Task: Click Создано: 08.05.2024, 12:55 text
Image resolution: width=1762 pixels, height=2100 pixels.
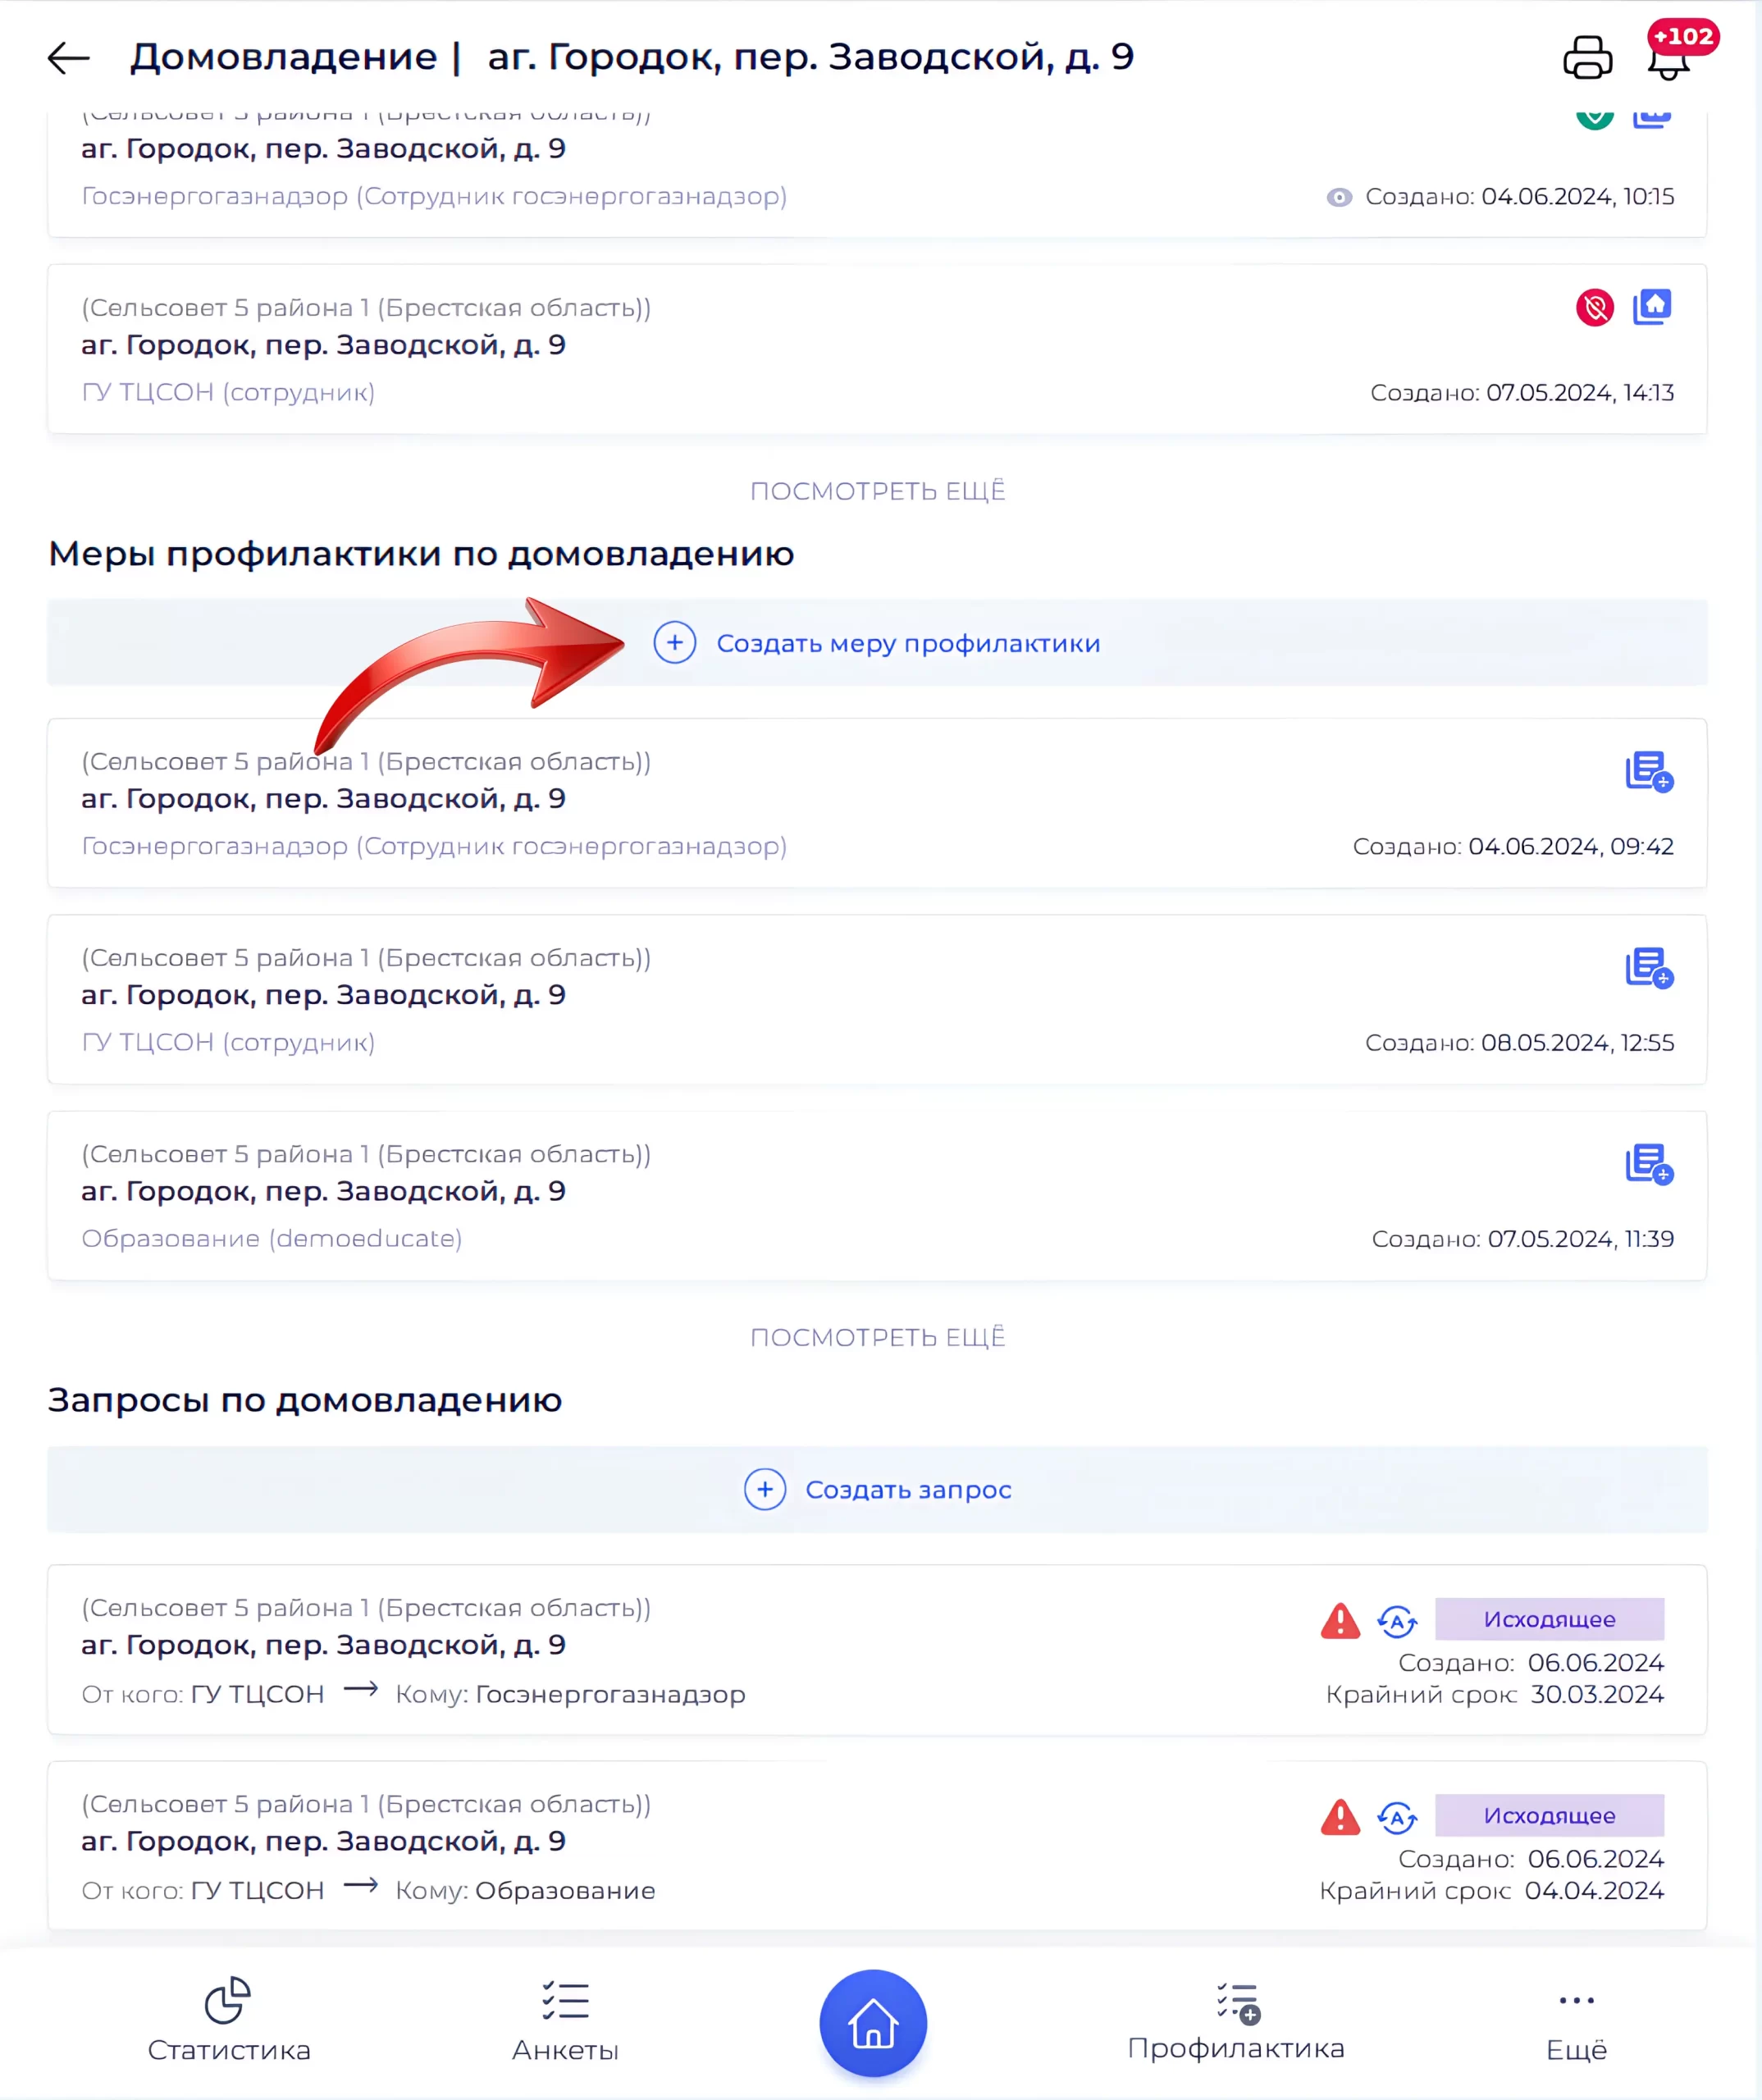Action: 1519,1042
